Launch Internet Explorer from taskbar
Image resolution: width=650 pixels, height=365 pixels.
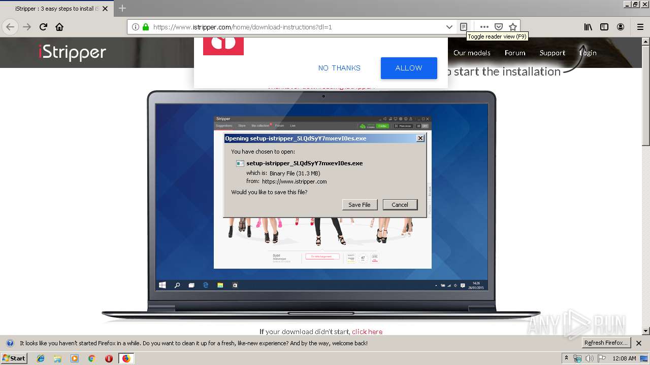(41, 358)
